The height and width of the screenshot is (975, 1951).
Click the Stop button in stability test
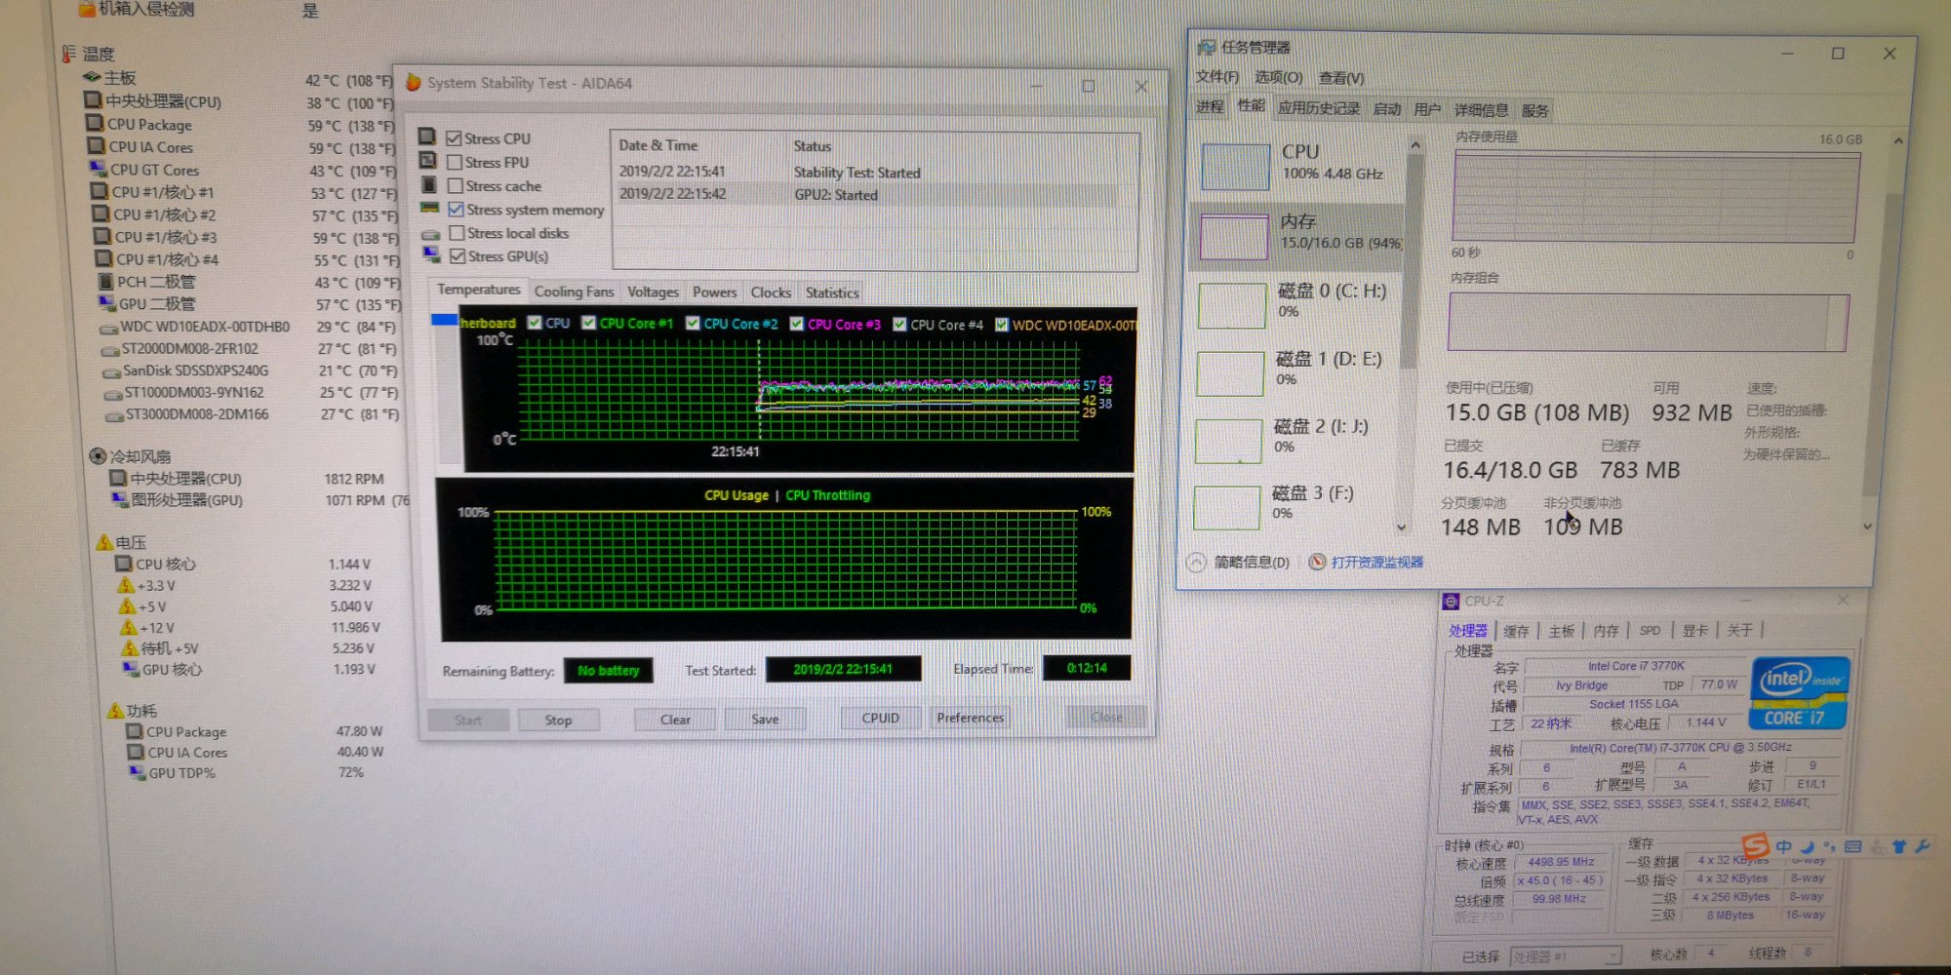click(x=558, y=720)
